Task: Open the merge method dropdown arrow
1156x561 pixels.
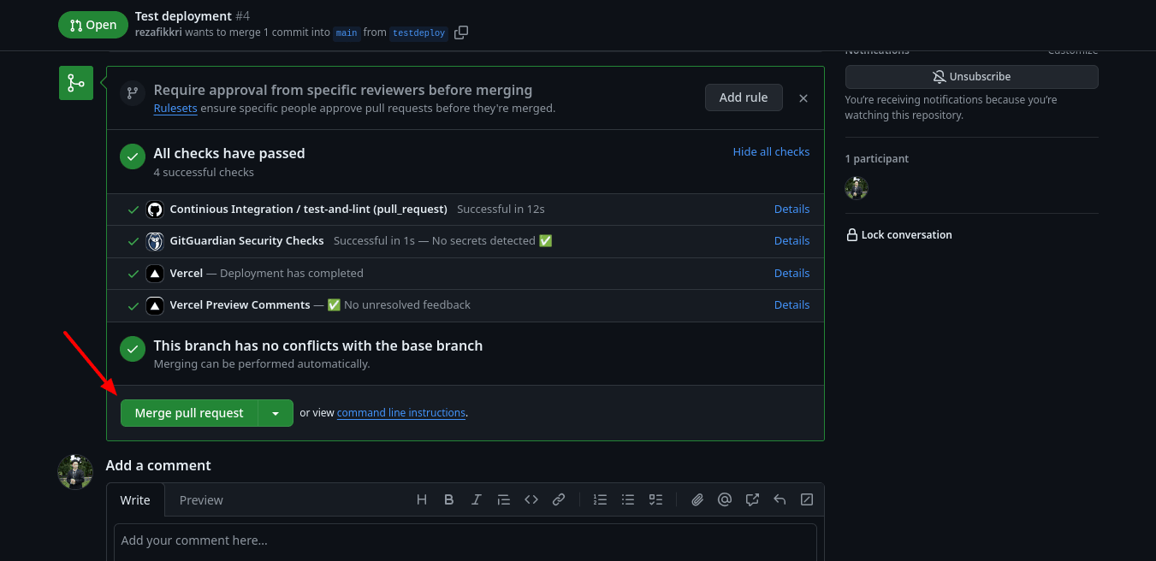Action: click(276, 413)
